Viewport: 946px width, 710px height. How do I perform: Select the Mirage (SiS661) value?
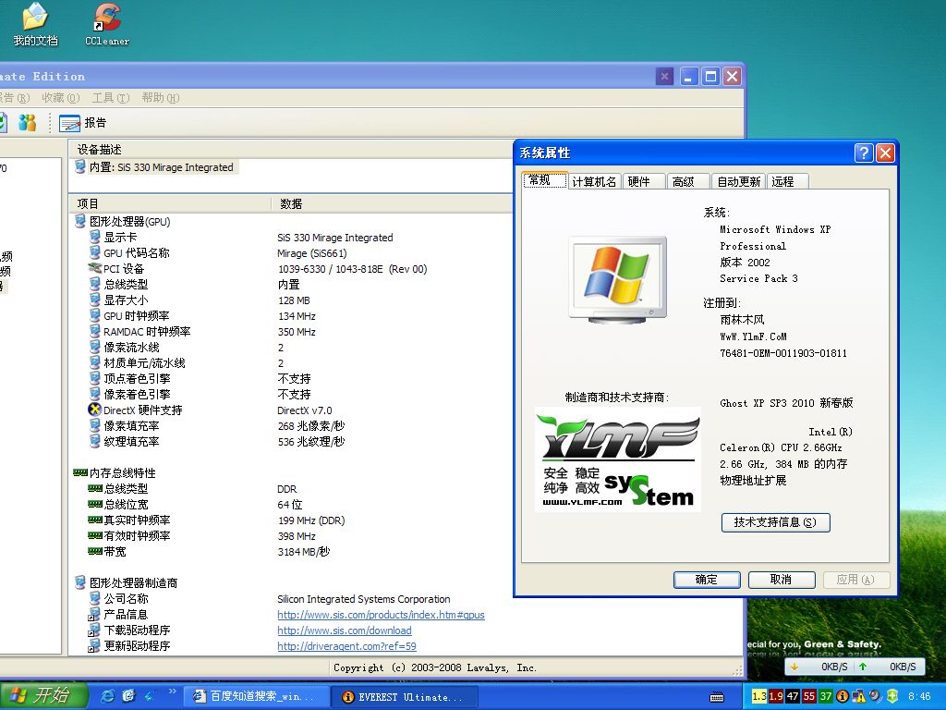pos(312,253)
